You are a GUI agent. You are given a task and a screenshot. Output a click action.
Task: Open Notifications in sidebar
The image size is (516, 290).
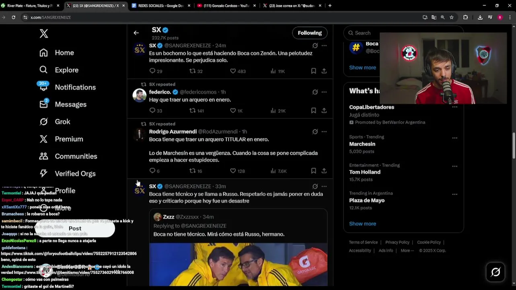[x=67, y=87]
